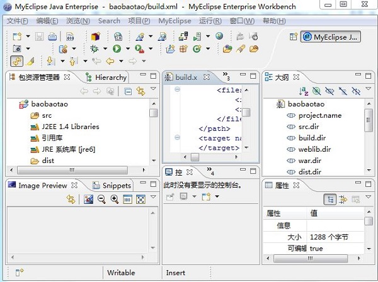
Task: Open the Run button dropdown arrow
Action: click(x=127, y=48)
